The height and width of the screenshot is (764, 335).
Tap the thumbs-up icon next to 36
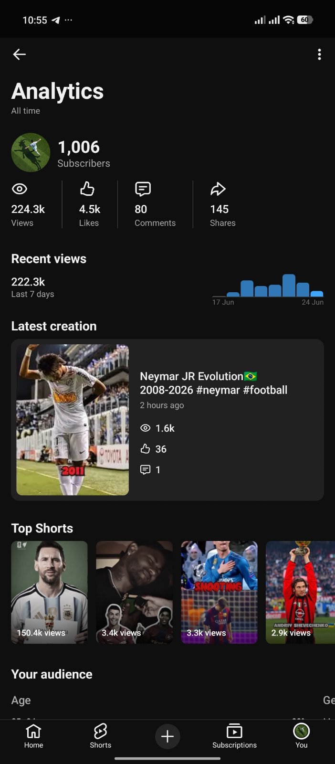click(146, 448)
